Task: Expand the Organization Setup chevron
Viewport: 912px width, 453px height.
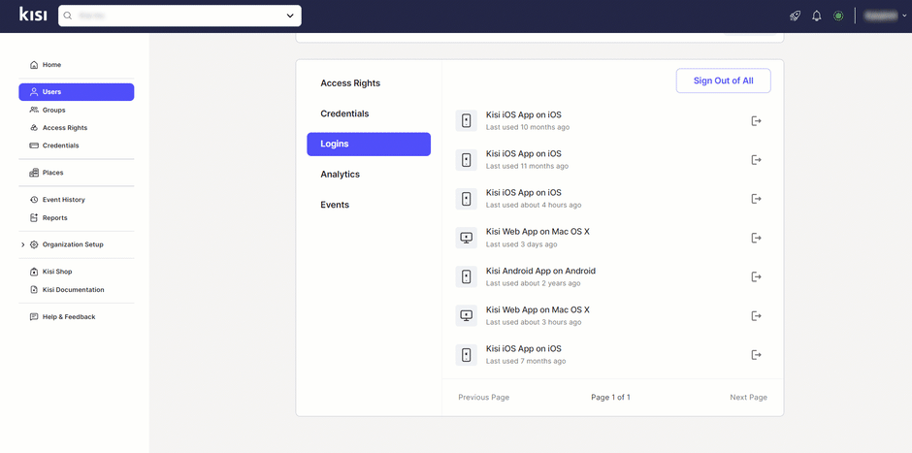Action: [22, 244]
